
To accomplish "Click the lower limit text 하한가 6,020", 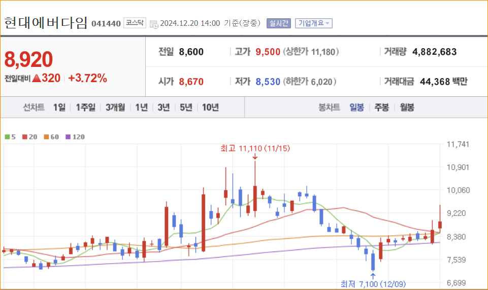I will pyautogui.click(x=309, y=82).
